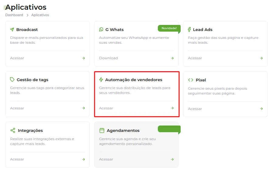Click the breadcrumb chevron separator
Screen dimensions: 274x179
pyautogui.click(x=27, y=15)
